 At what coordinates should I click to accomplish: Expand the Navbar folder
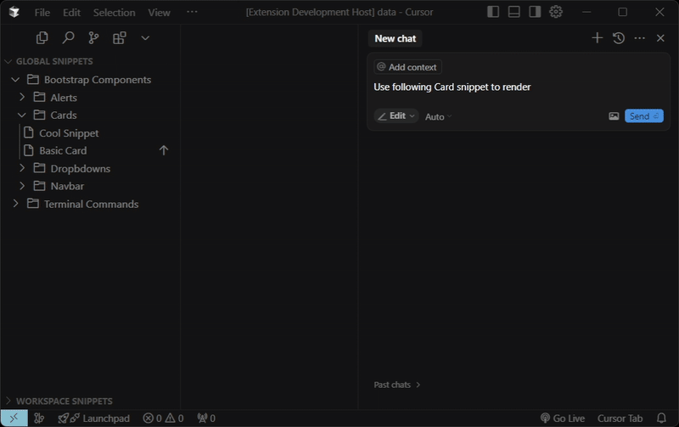click(x=22, y=186)
